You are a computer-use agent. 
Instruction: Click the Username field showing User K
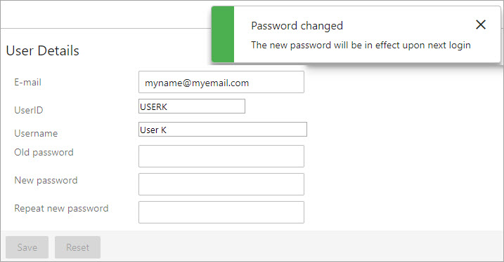point(222,129)
